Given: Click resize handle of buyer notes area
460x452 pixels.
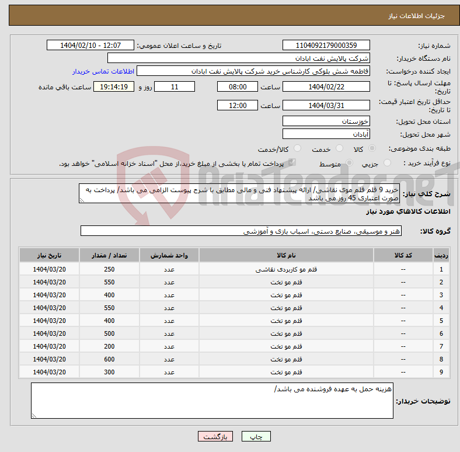Looking at the screenshot, I should click(x=34, y=416).
